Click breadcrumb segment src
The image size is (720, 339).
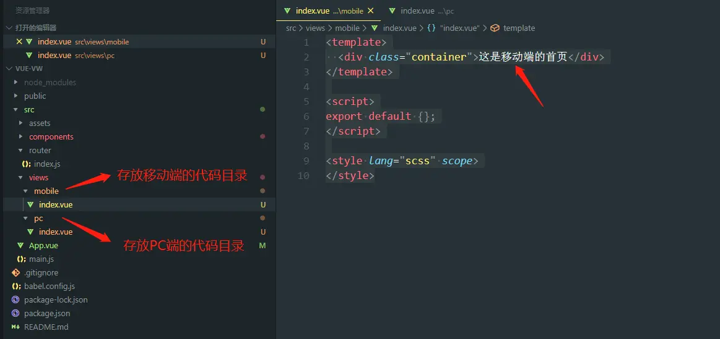click(x=291, y=28)
